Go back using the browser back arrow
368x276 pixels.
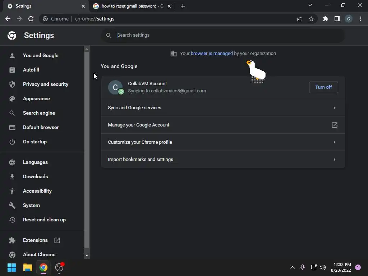pos(8,19)
